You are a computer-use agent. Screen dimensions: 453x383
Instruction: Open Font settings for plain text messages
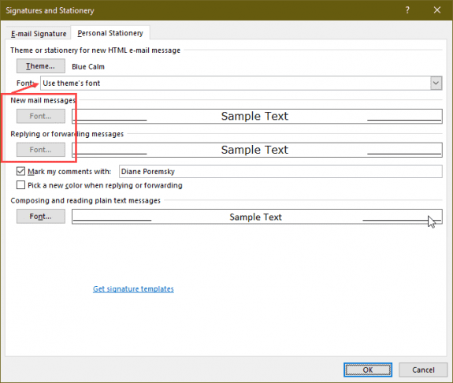pyautogui.click(x=41, y=217)
